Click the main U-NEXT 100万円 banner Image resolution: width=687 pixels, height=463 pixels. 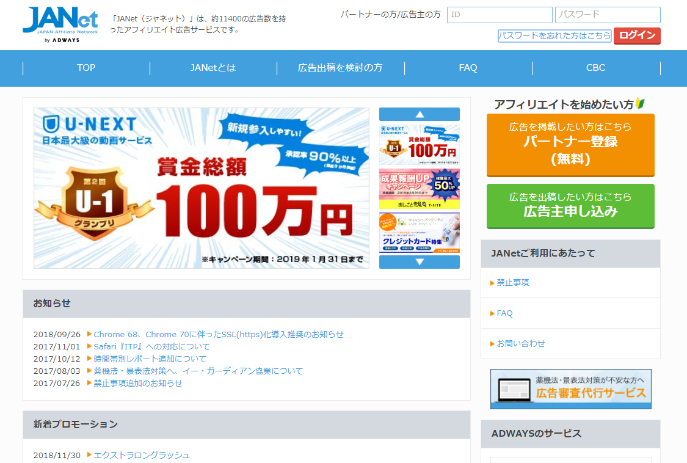click(x=202, y=188)
